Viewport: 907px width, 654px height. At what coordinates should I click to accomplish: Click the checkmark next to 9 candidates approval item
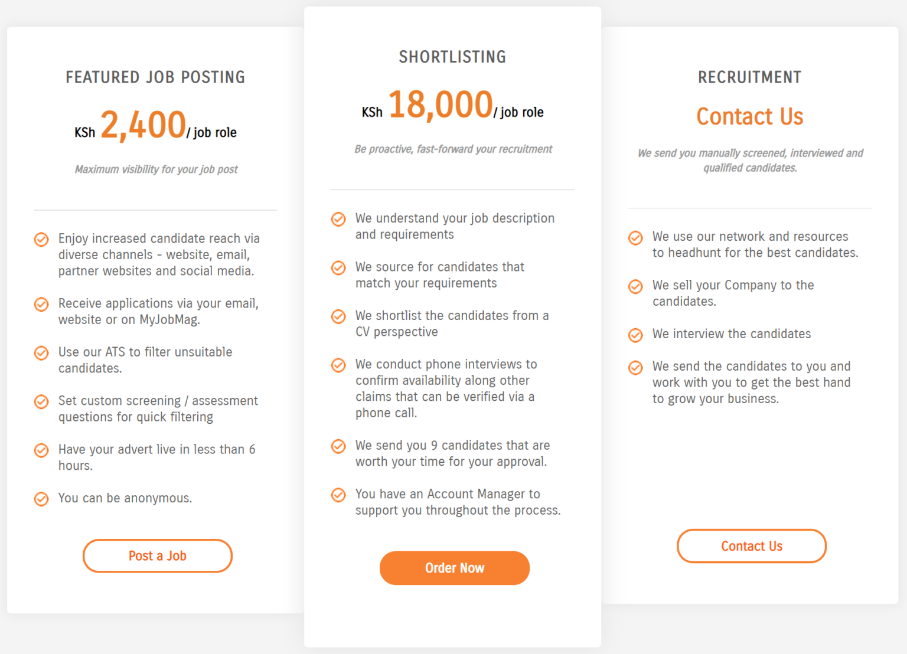338,446
